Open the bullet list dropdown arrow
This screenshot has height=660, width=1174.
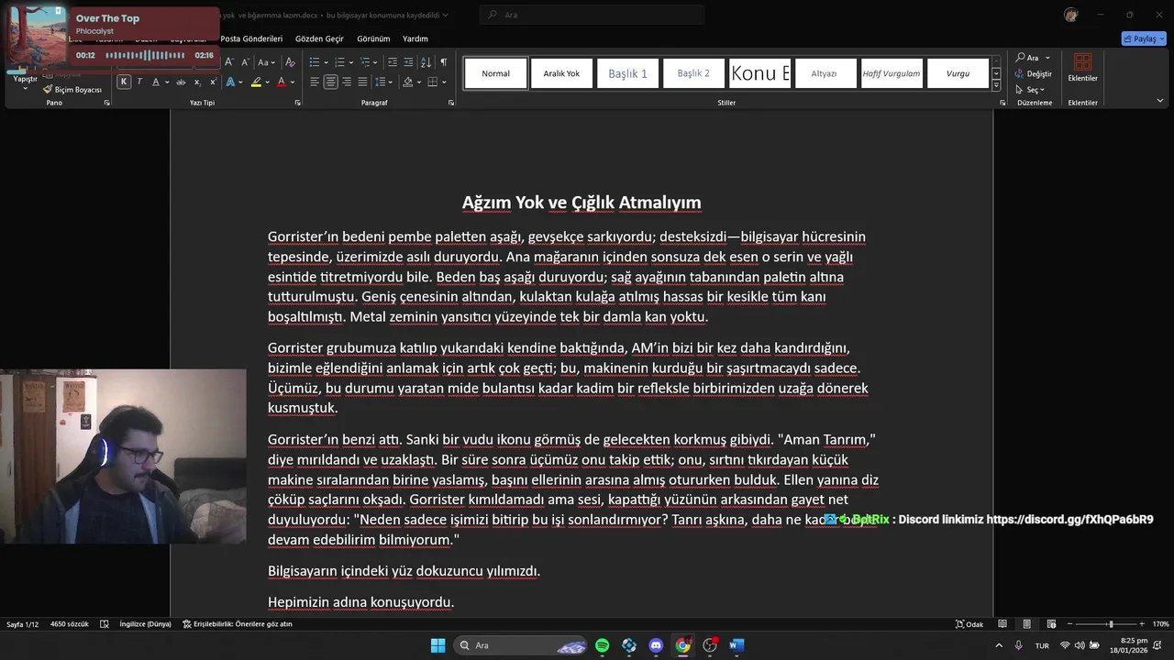pyautogui.click(x=326, y=62)
